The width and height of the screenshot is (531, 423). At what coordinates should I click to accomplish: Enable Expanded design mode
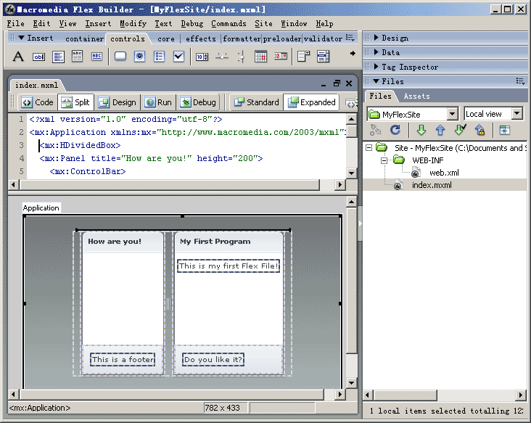tap(311, 102)
